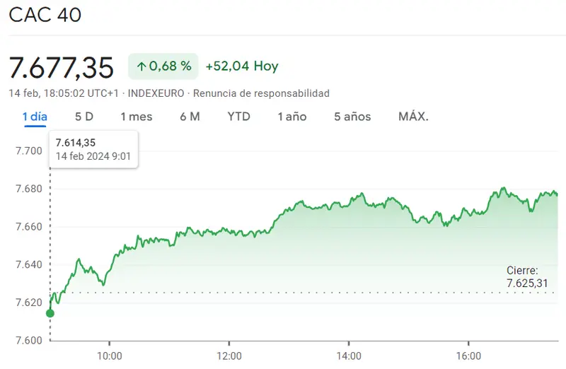Click the 7.680 y-axis label

click(x=29, y=189)
